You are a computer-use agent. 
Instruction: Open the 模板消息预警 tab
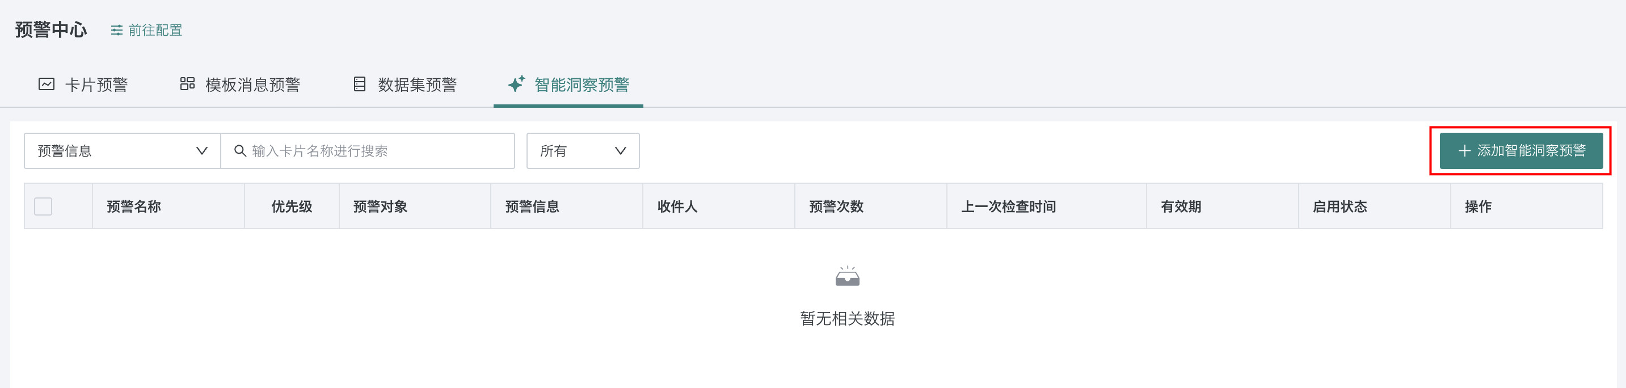click(x=252, y=85)
